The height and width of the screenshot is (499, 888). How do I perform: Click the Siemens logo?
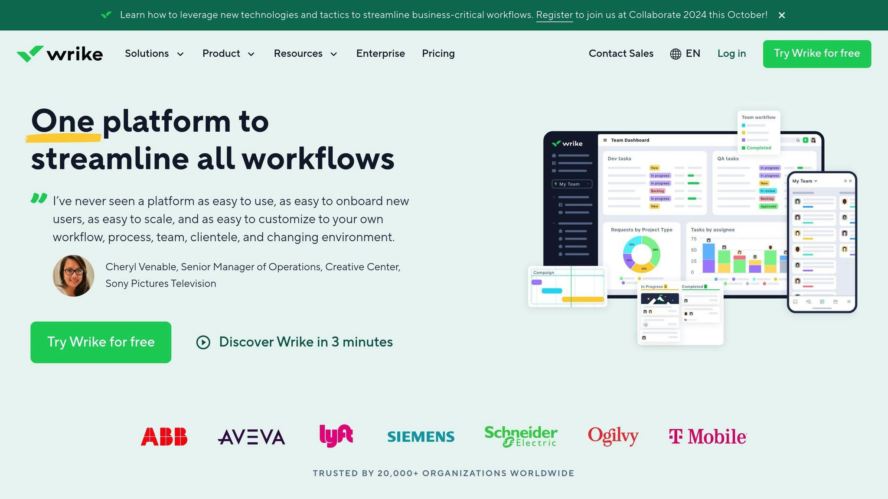pyautogui.click(x=421, y=437)
